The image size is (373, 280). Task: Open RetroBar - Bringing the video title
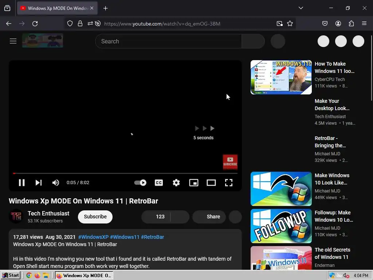click(330, 142)
